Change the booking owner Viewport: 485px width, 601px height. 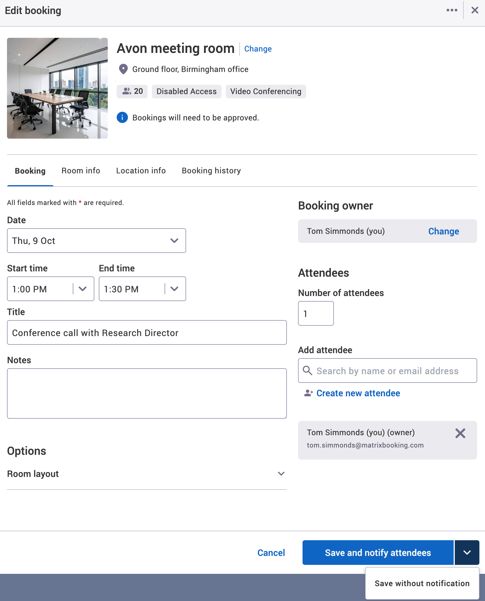click(x=443, y=231)
